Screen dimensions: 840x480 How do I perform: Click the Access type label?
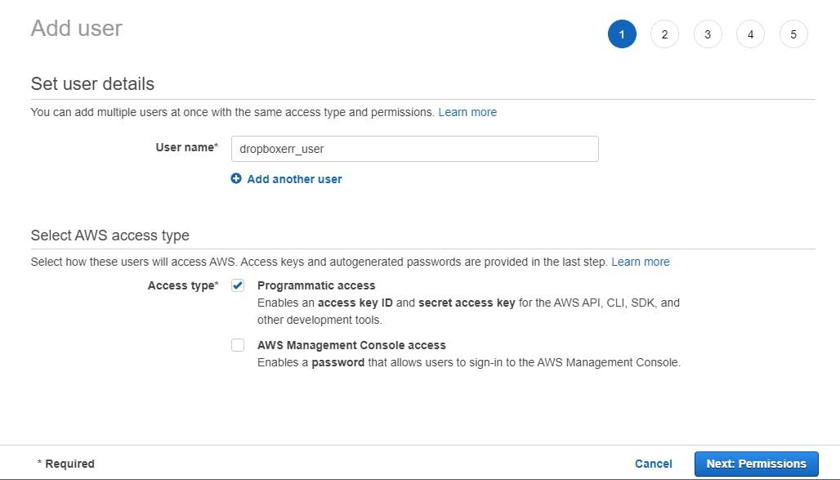(x=182, y=285)
